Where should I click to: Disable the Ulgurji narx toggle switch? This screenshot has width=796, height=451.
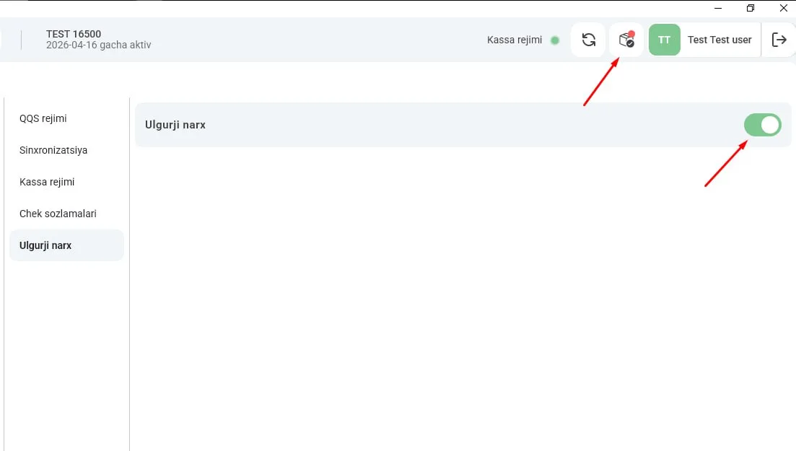[763, 125]
